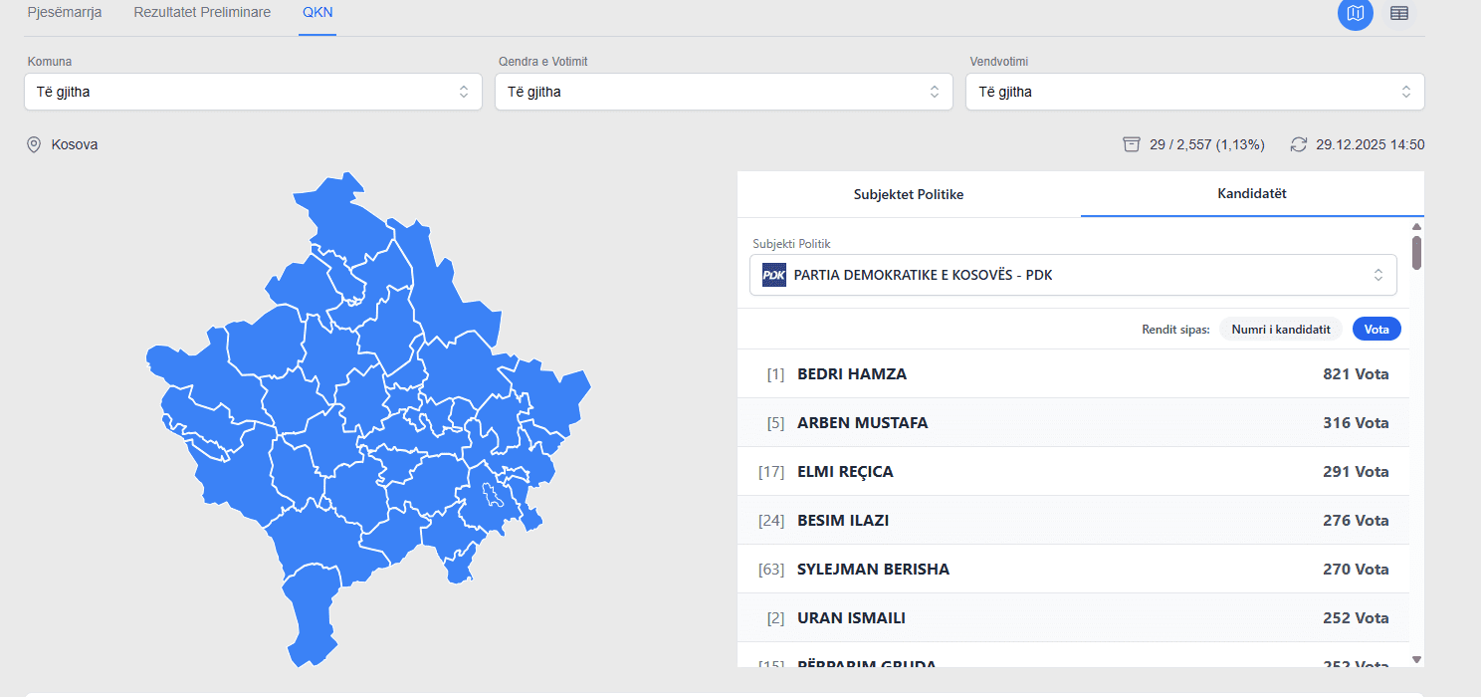Open the Komuna dropdown

click(253, 92)
